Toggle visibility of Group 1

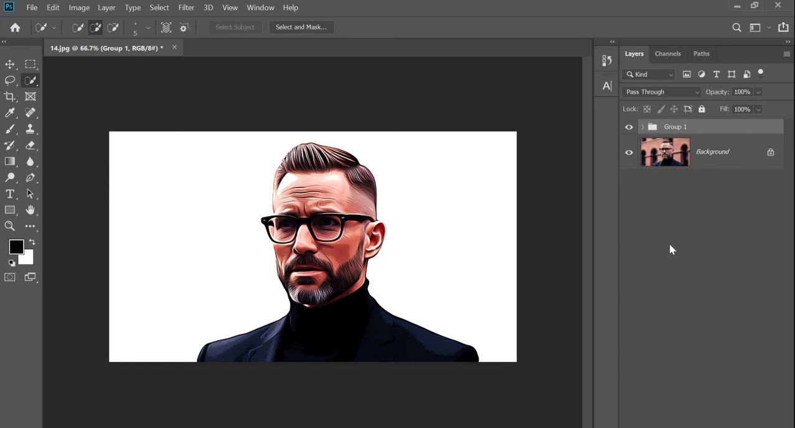click(629, 126)
